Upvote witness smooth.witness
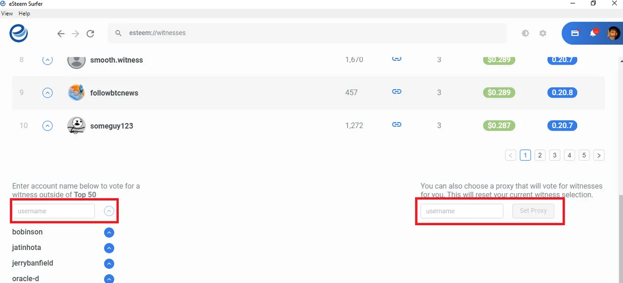The image size is (623, 283). point(47,60)
